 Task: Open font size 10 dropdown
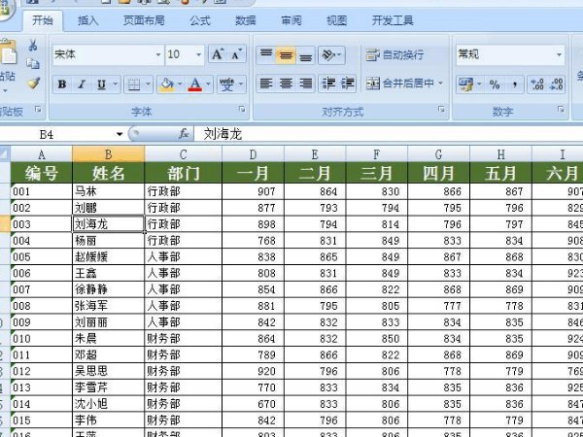click(198, 54)
